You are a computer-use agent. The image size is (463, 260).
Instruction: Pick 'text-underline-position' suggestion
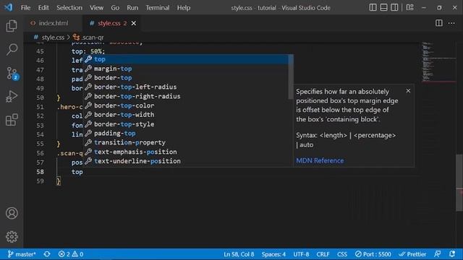(x=187, y=161)
